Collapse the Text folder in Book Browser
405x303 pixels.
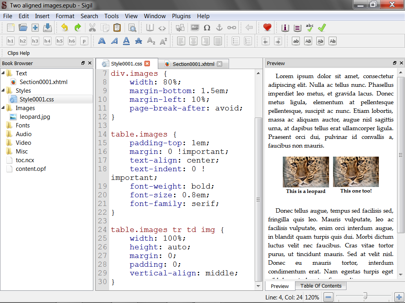point(4,73)
